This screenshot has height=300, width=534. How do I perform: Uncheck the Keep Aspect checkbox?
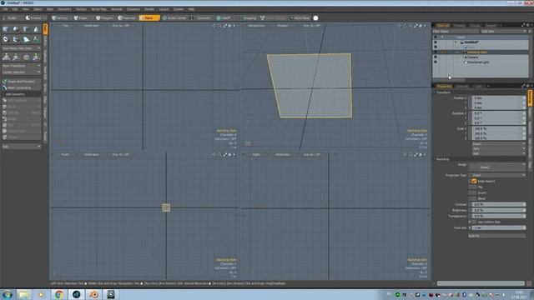pyautogui.click(x=474, y=182)
